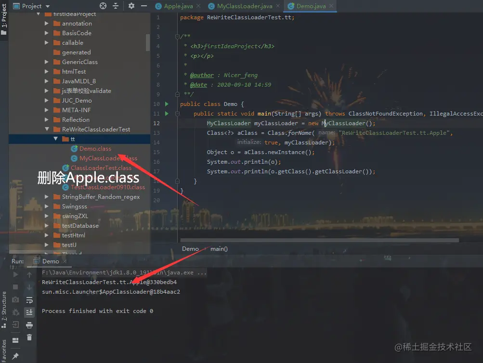Expand the callable folder
The width and height of the screenshot is (483, 363).
47,42
